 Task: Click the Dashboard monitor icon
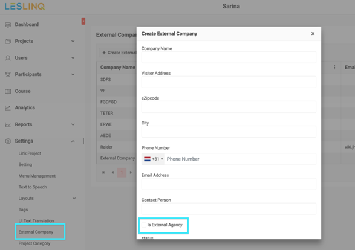click(8, 25)
